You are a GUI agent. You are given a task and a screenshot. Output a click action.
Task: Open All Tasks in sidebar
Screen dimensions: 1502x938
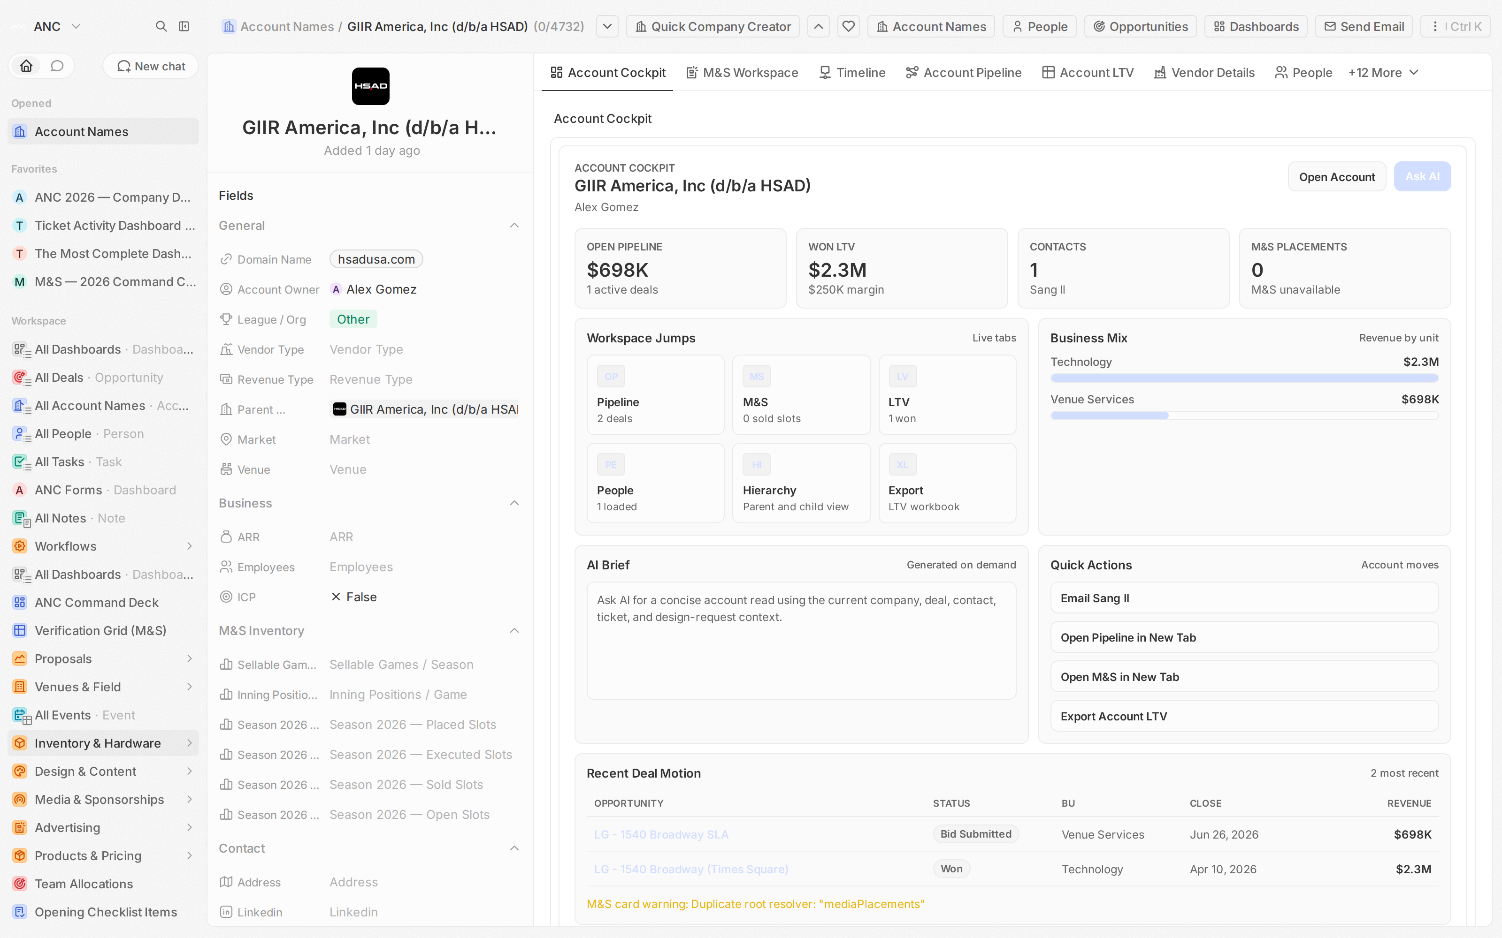tap(103, 461)
